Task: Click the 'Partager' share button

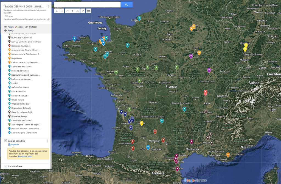Action: coord(31,27)
